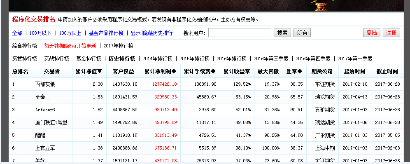410x164 pixels.
Task: Open trader Arteon-3
Action: tap(45, 110)
